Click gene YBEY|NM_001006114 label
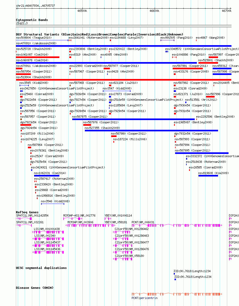Viewport: 239px width, 306px height. click(x=118, y=216)
